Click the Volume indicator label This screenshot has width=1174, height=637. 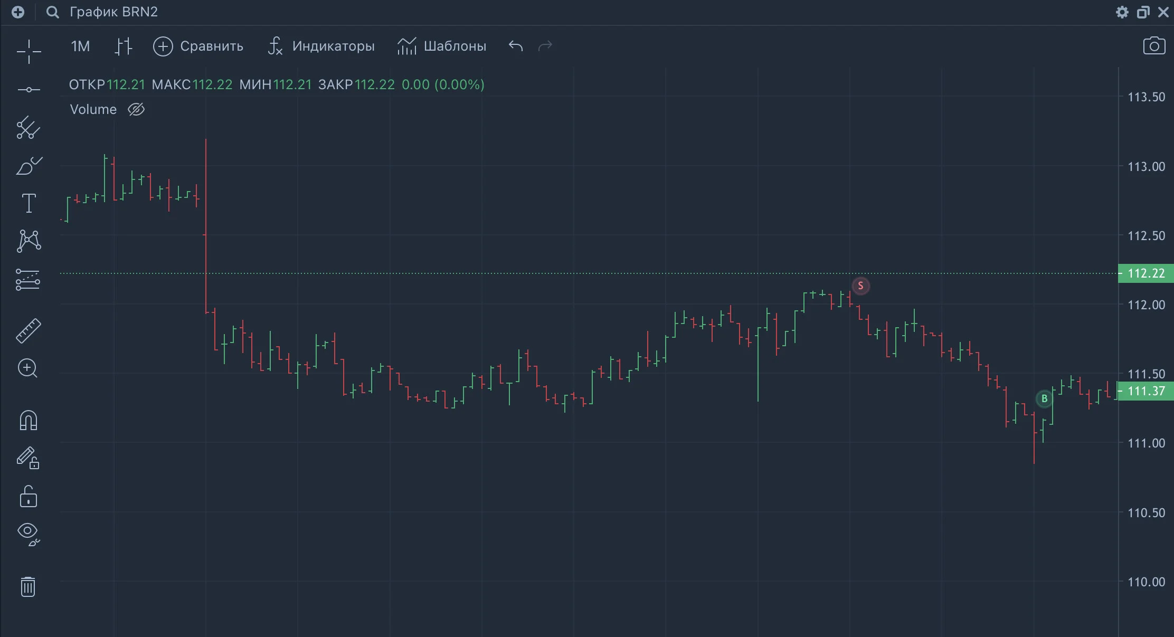pos(93,109)
